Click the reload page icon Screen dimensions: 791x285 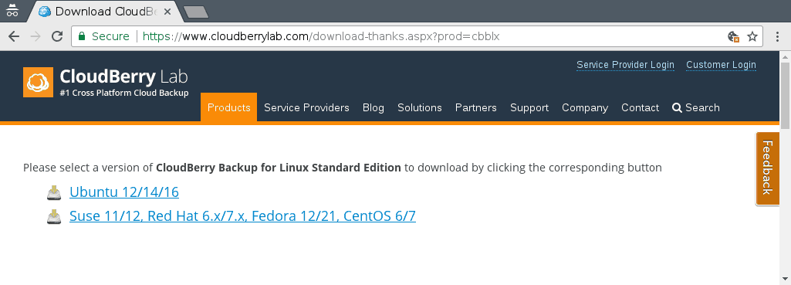tap(57, 36)
